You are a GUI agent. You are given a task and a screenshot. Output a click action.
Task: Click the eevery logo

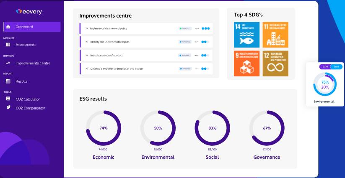pos(29,12)
